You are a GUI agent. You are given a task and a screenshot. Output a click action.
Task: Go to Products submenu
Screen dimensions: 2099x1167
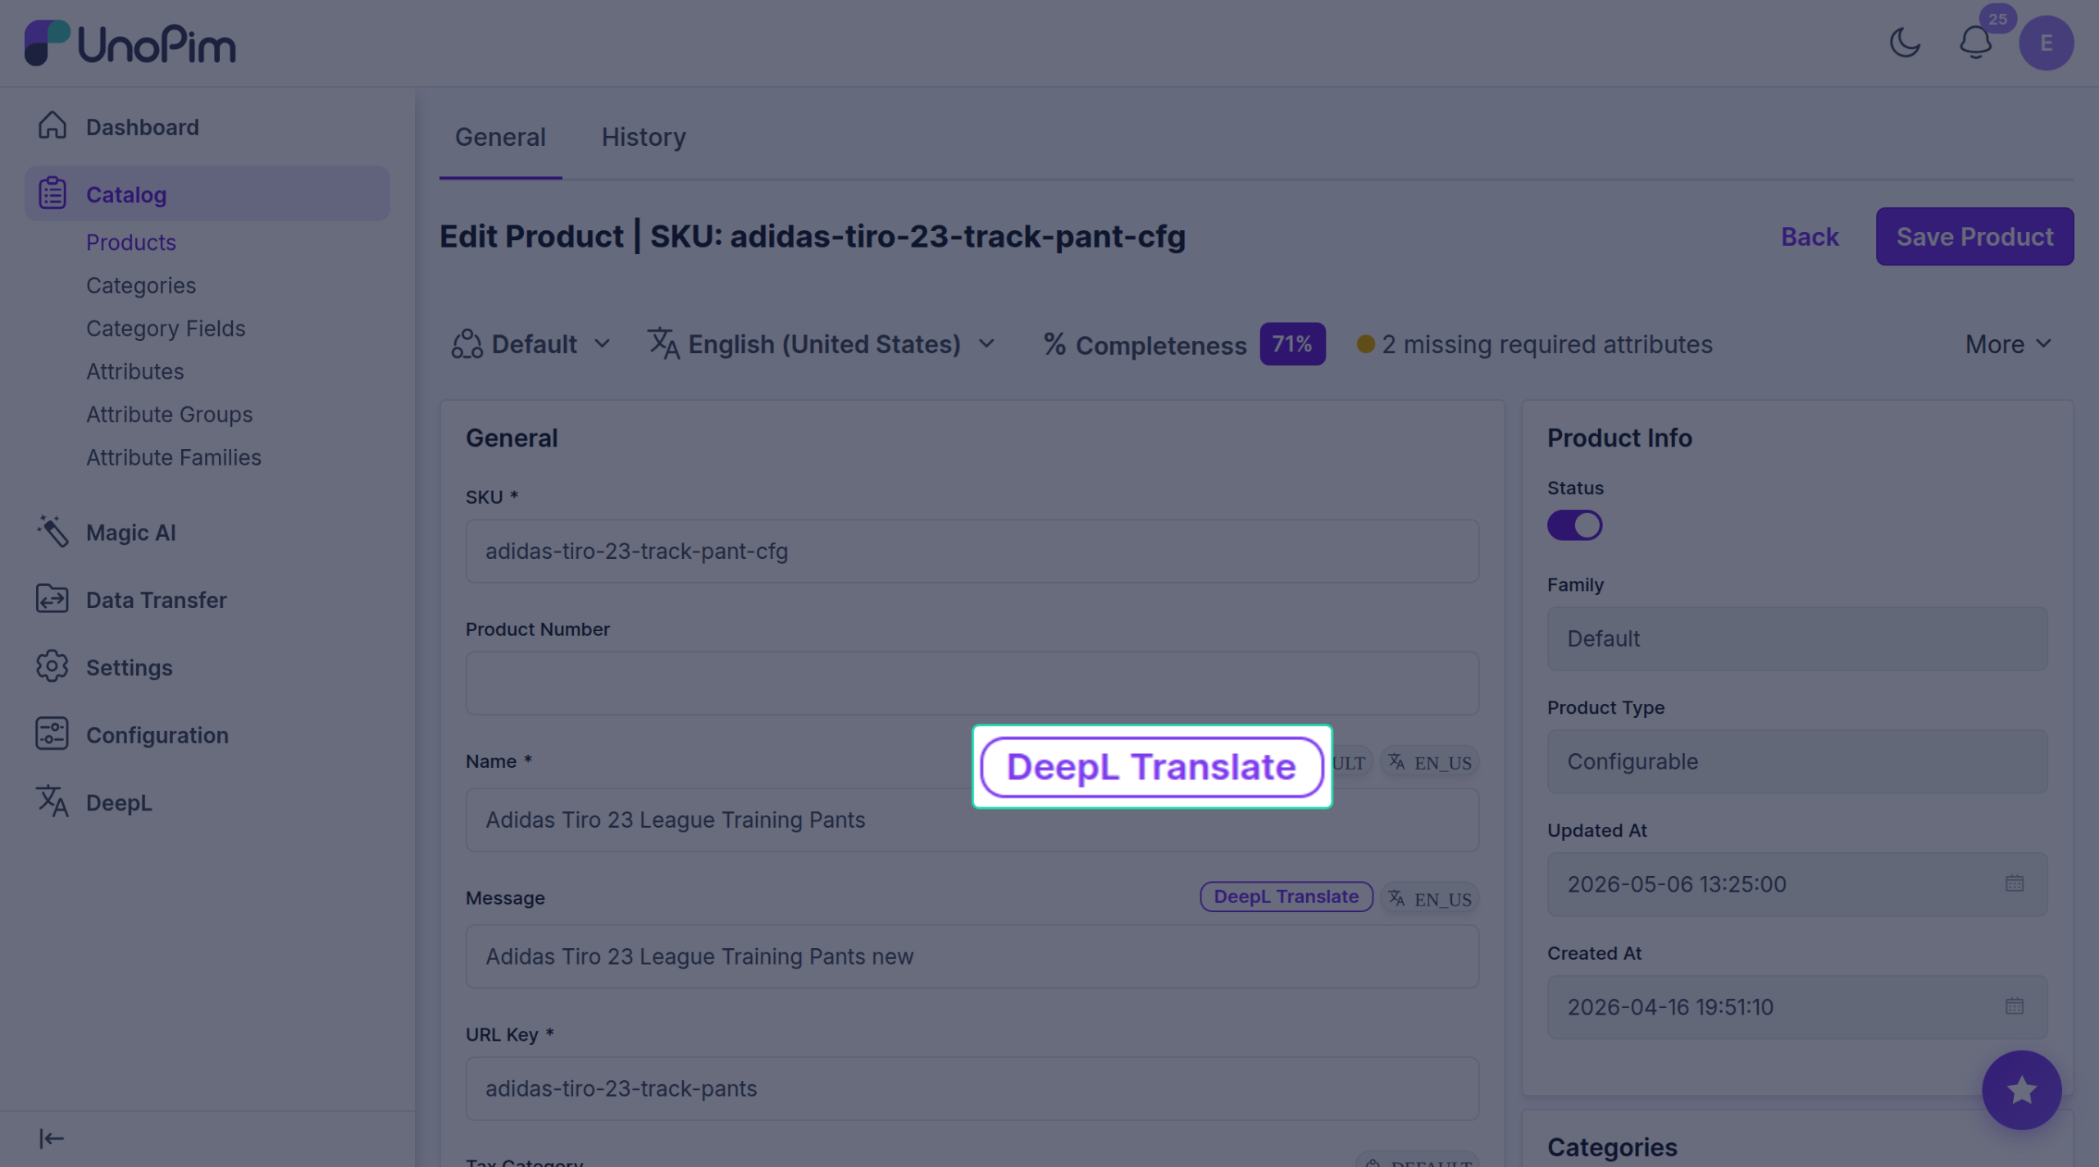[131, 243]
